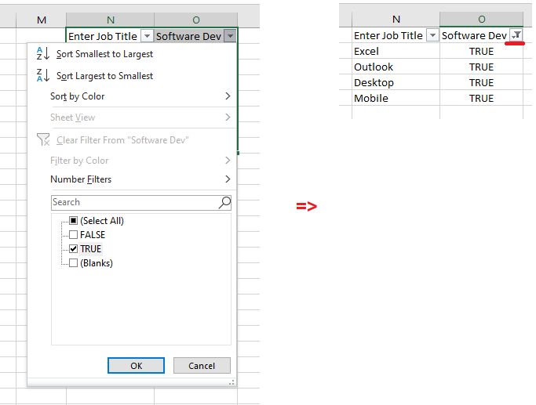The image size is (536, 405).
Task: Click the magnifier icon in Search box
Action: click(x=224, y=202)
